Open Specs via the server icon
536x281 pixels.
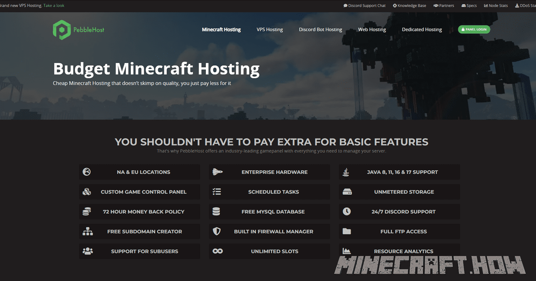463,5
